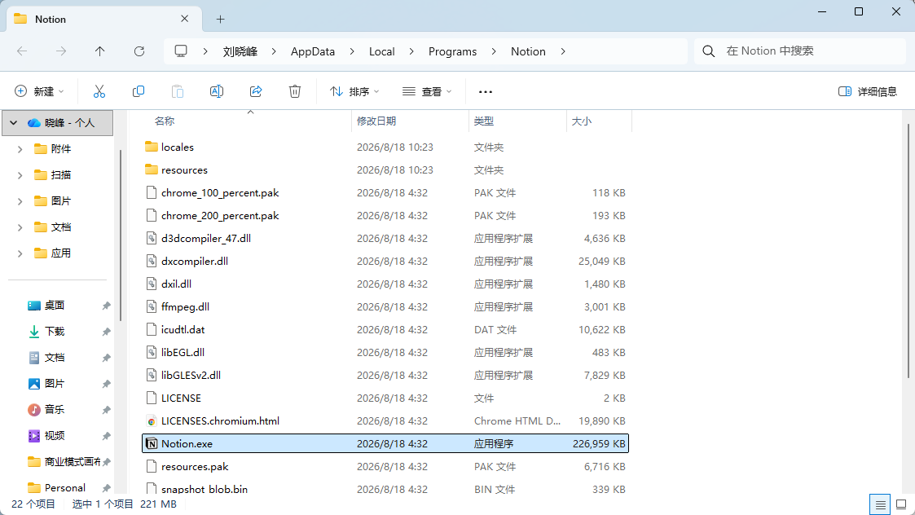Open the three-dot more options menu
This screenshot has height=515, width=915.
pyautogui.click(x=486, y=91)
